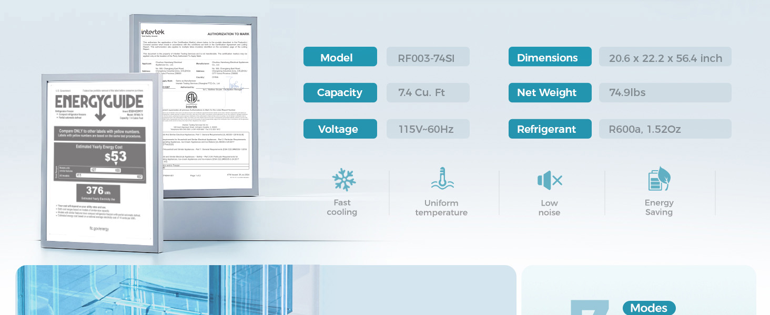The height and width of the screenshot is (315, 770).
Task: Click the ftc.gov/energy text on EnergyGuide
Action: click(x=98, y=229)
